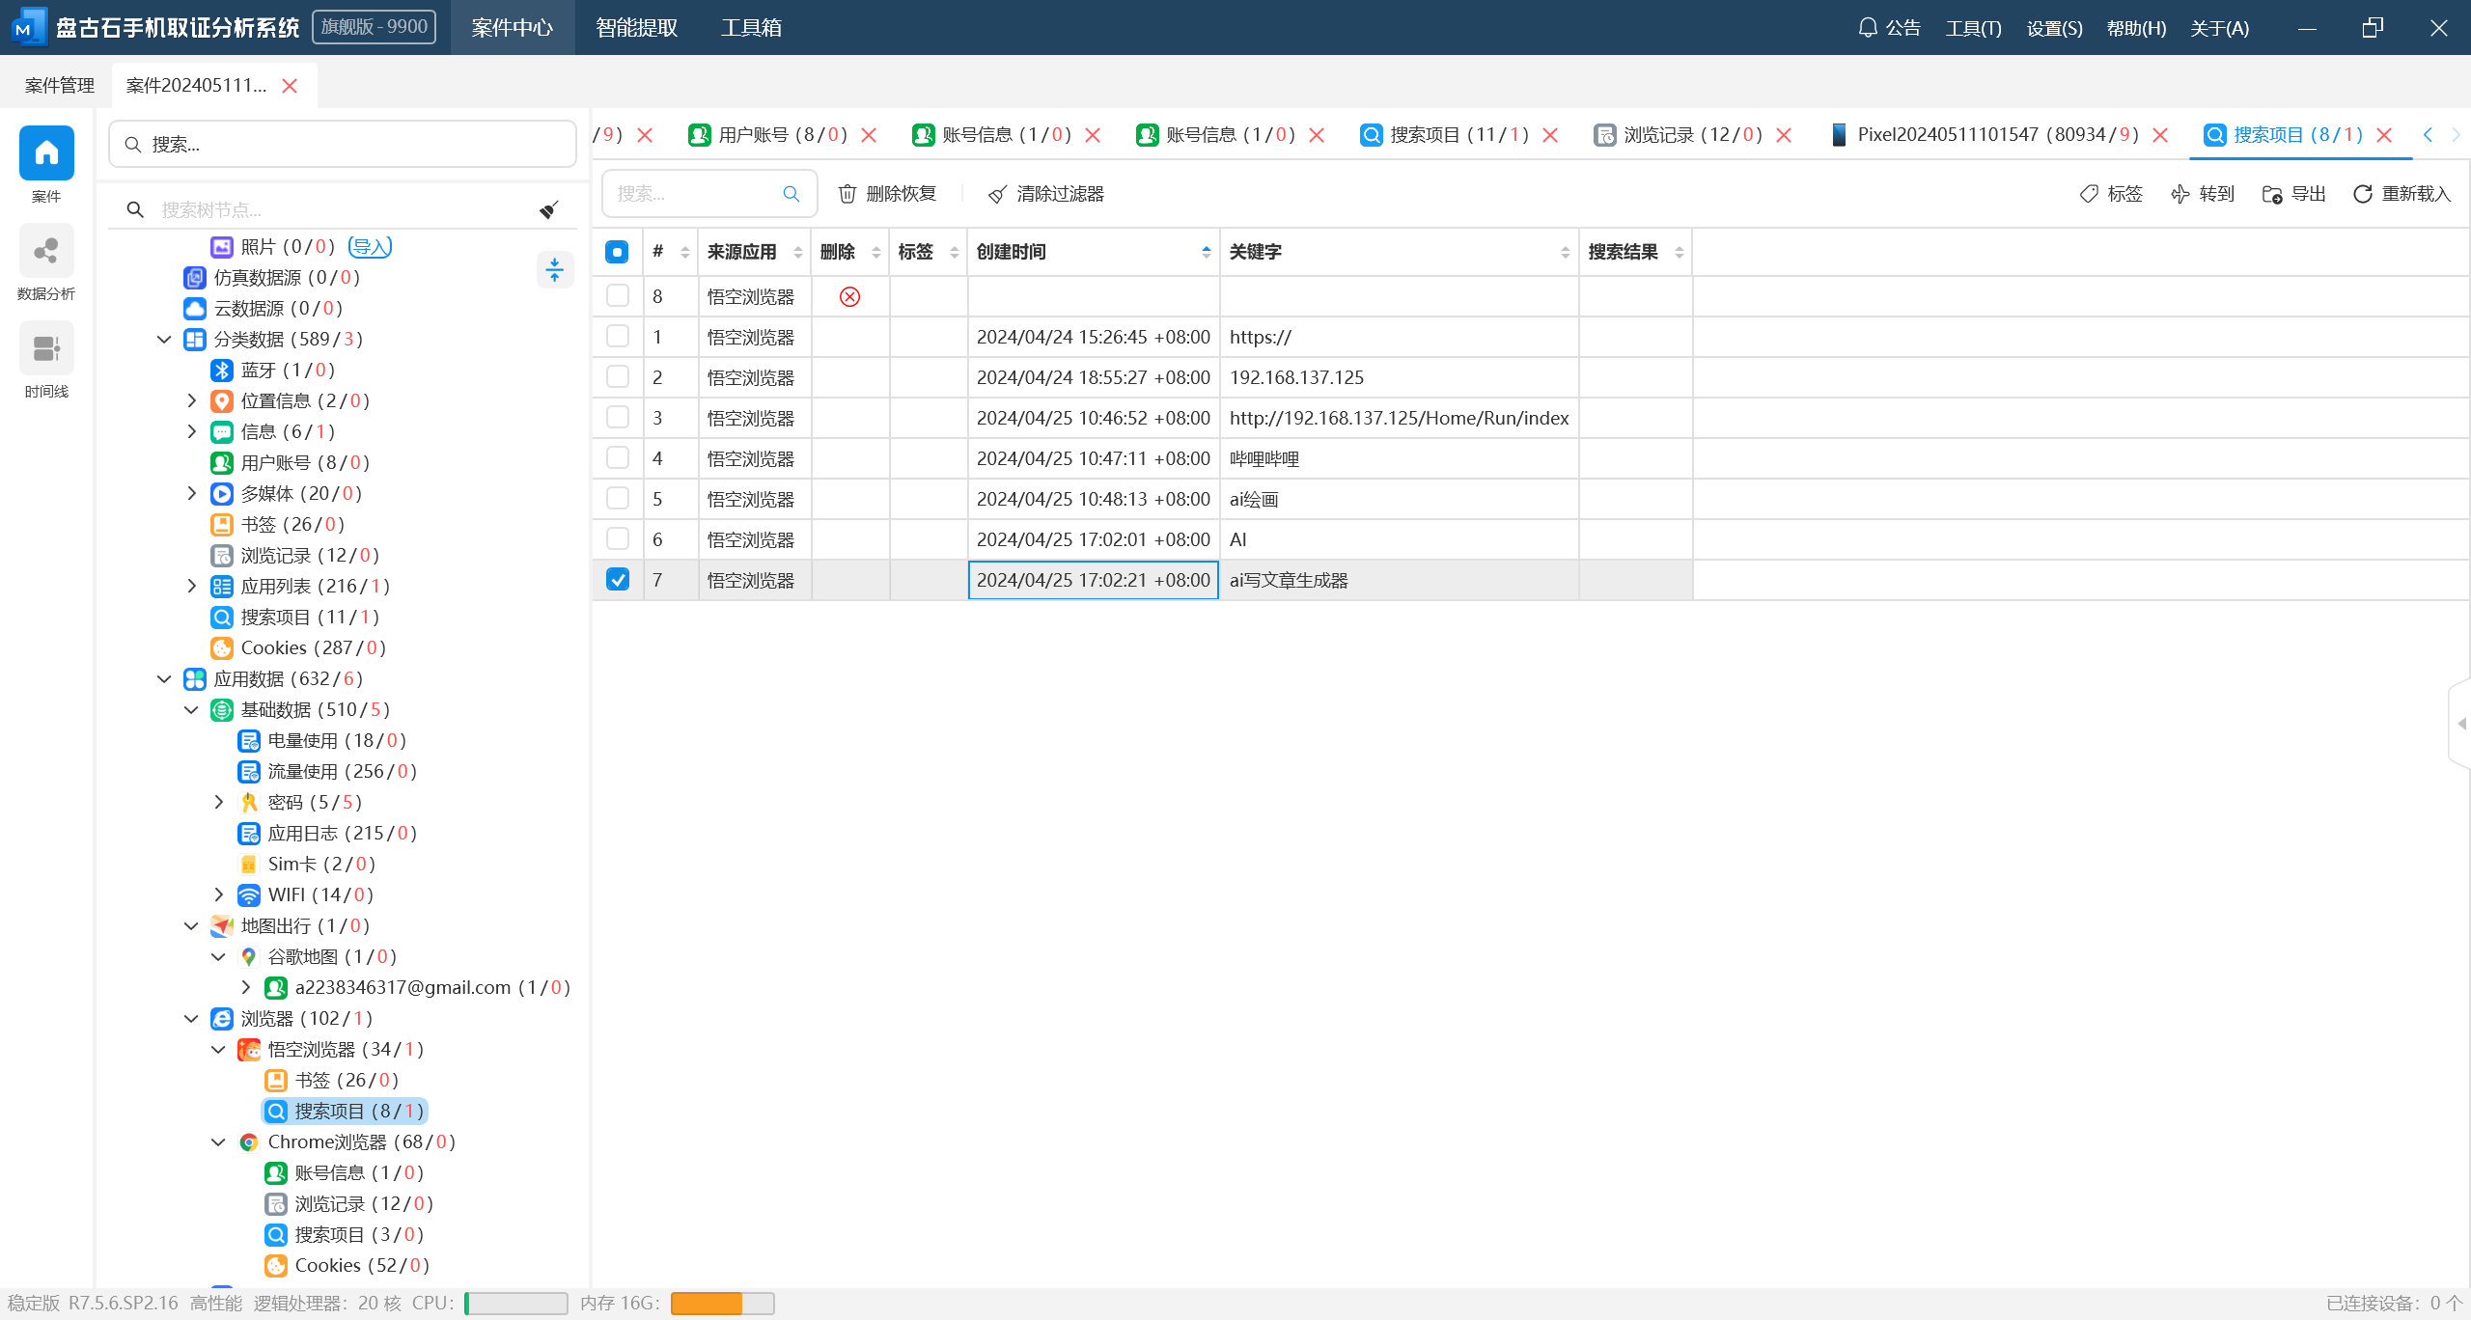Viewport: 2471px width, 1320px height.
Task: Switch to the 智能提取 top tab
Action: coord(636,28)
